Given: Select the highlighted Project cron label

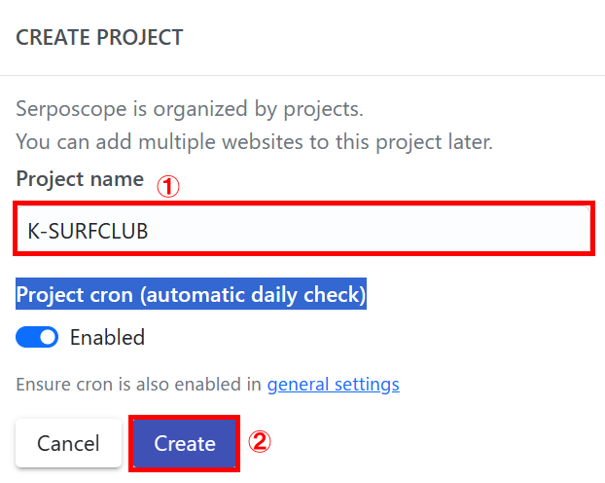Looking at the screenshot, I should coord(191,293).
